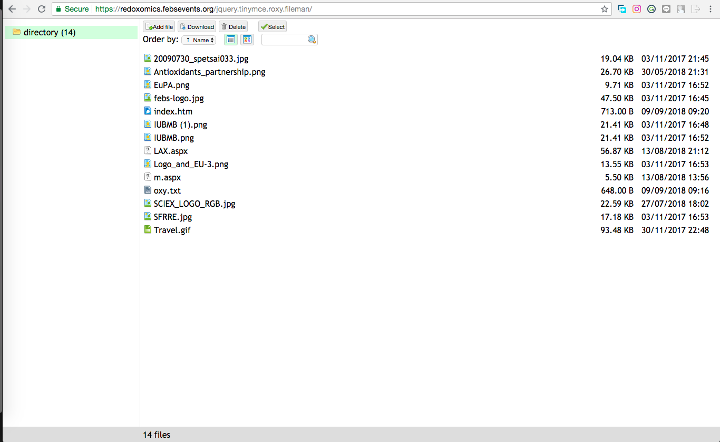The width and height of the screenshot is (720, 442).
Task: Click the unknown file icon beside LAX.aspx
Action: click(x=148, y=150)
